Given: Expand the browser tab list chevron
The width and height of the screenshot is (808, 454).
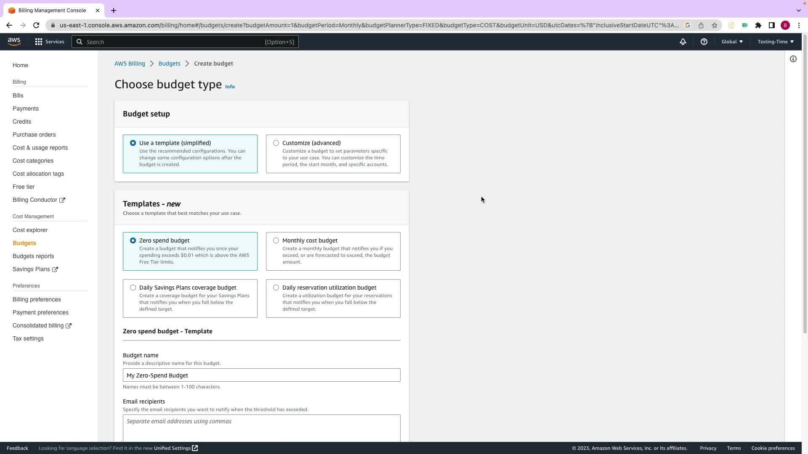Looking at the screenshot, I should (x=798, y=10).
